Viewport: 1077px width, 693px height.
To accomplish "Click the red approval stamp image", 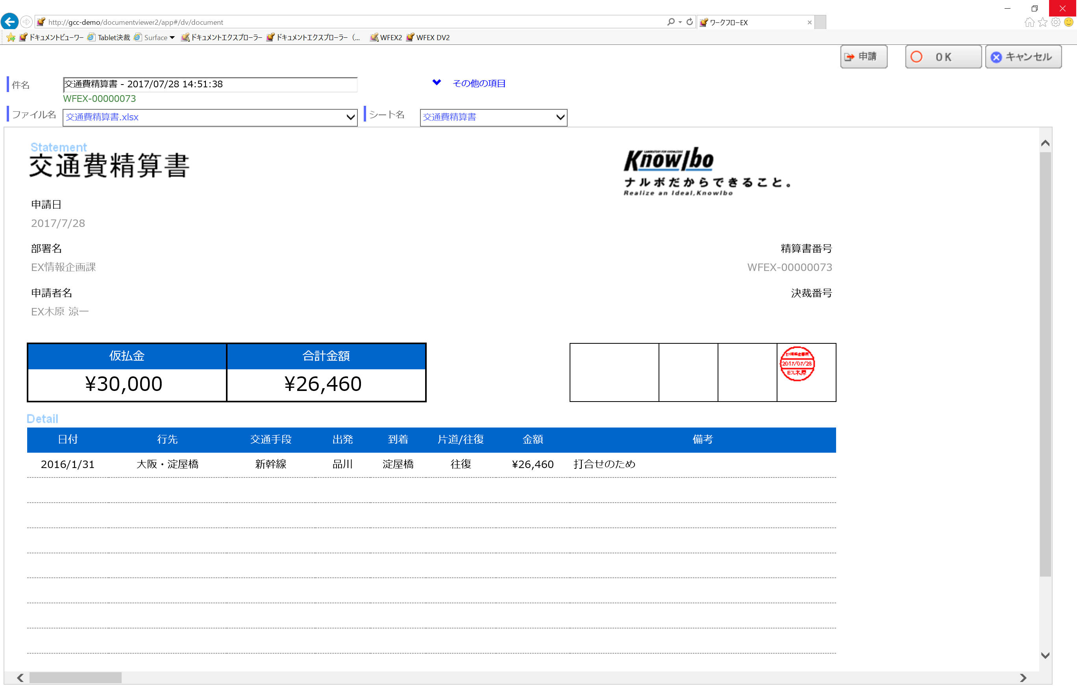I will (797, 363).
